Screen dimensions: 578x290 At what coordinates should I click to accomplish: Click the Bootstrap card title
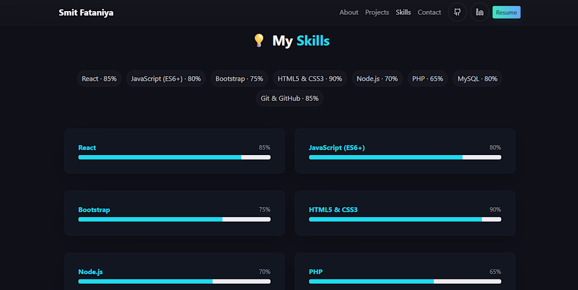[x=94, y=210]
